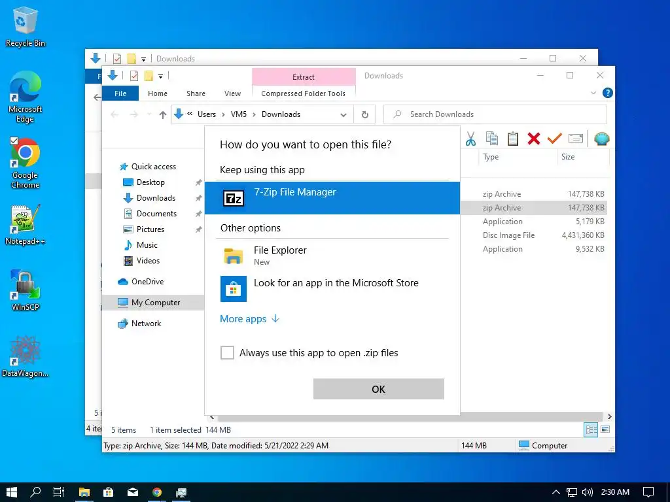Expand More apps list
This screenshot has height=502, width=670.
[x=249, y=319]
